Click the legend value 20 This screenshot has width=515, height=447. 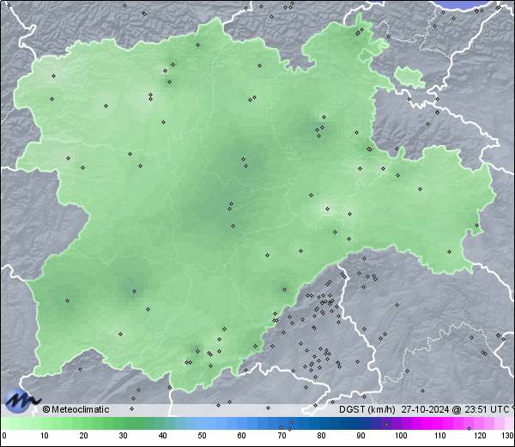(x=84, y=436)
